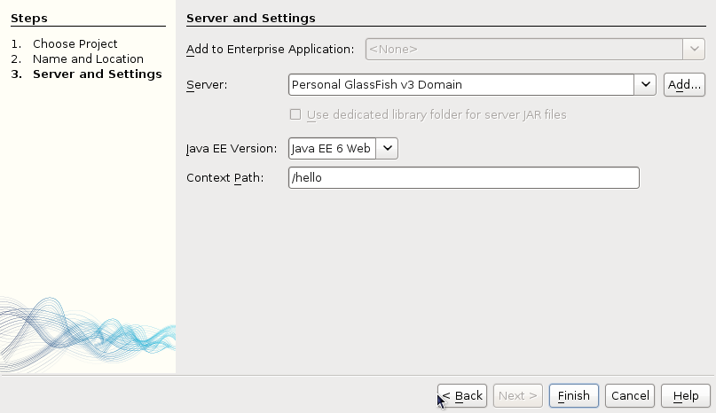Select step 1 Choose Project

(x=75, y=43)
